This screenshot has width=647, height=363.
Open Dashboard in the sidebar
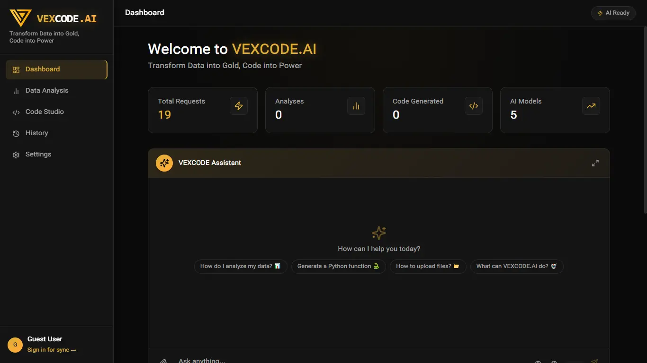[x=56, y=69]
